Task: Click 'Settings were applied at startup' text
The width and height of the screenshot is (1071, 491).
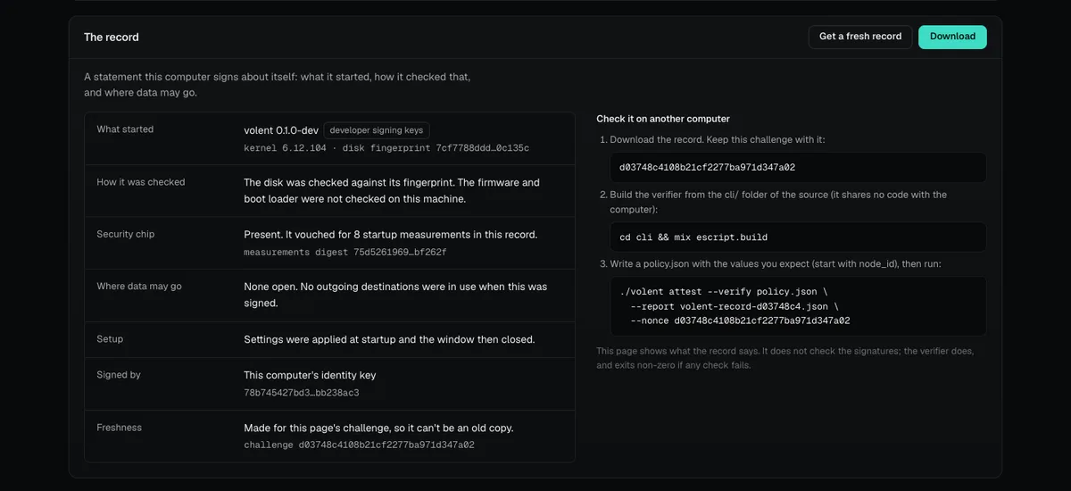Action: (x=389, y=339)
